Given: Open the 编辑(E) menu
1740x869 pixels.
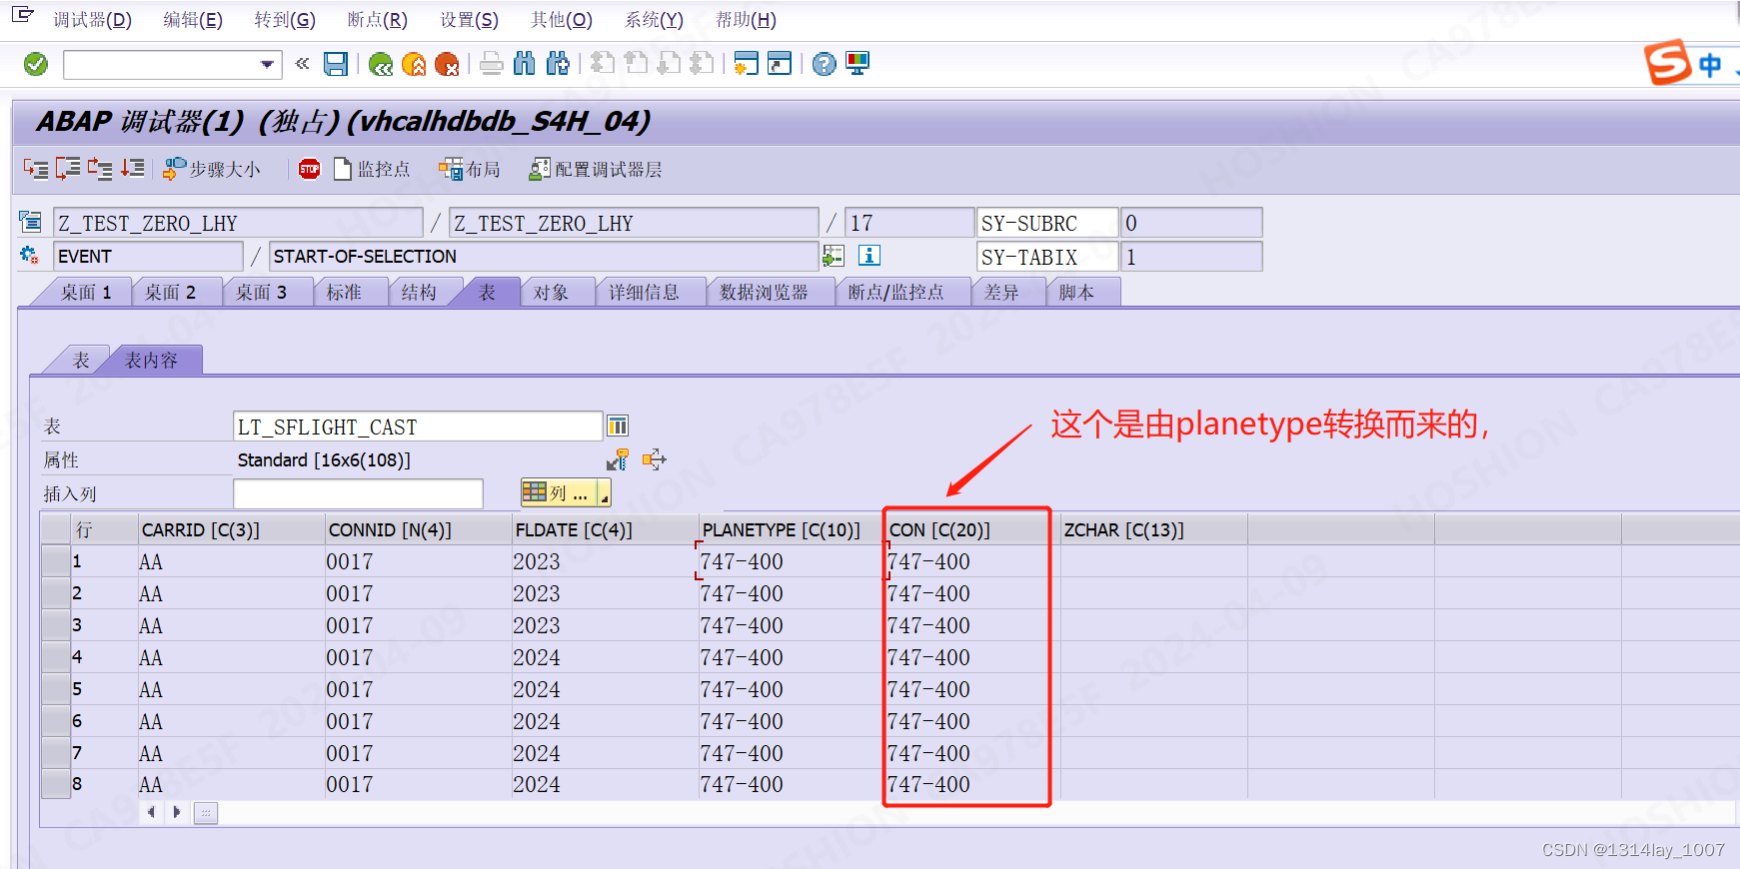Looking at the screenshot, I should 193,20.
